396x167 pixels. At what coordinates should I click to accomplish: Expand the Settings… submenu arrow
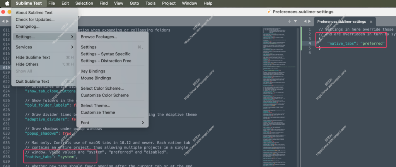[x=72, y=37]
